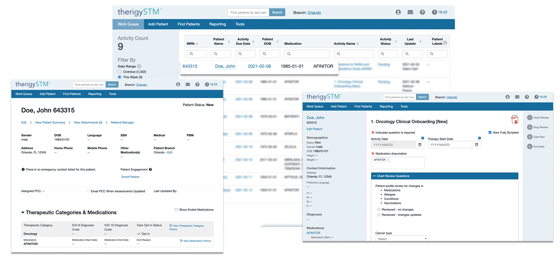Open the Add Patient menu item
This screenshot has height=264, width=560.
click(158, 24)
